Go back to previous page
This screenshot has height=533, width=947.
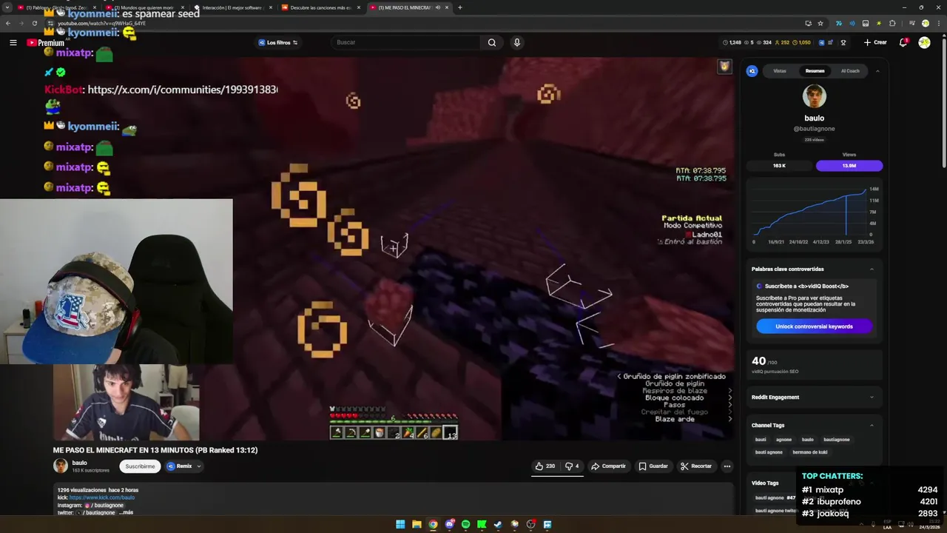coord(8,23)
